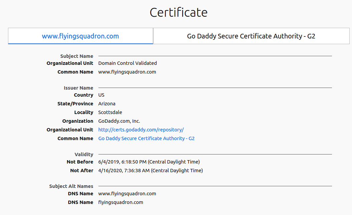Select the last DNS Name value flyingsquadron.com
The image size is (352, 215).
tap(120, 202)
